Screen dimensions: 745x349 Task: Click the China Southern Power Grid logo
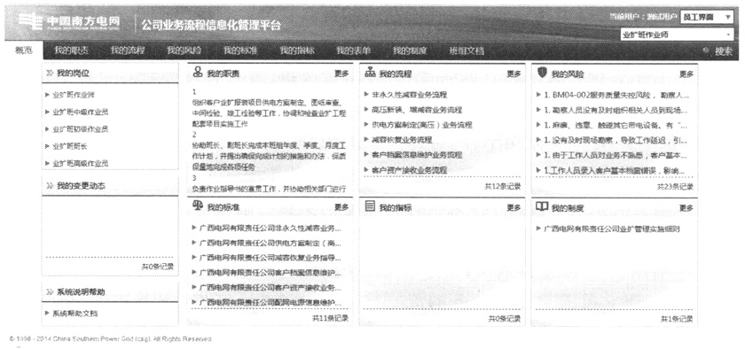coord(69,22)
